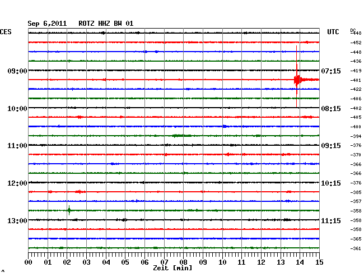Click the "15" minute axis label
Viewport: 364px width, 277px height.
pyautogui.click(x=319, y=262)
